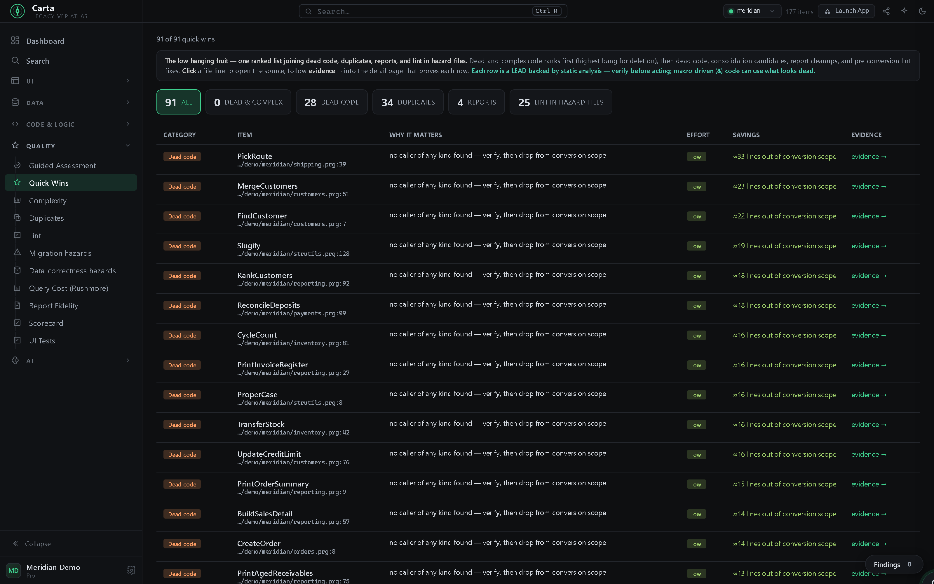934x584 pixels.
Task: Click the QUALITY section star icon
Action: click(x=15, y=145)
